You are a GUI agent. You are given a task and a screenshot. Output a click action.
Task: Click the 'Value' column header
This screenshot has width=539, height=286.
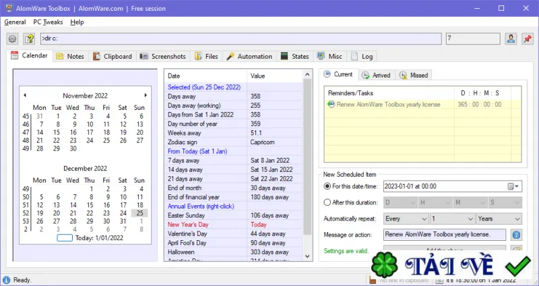coord(275,76)
